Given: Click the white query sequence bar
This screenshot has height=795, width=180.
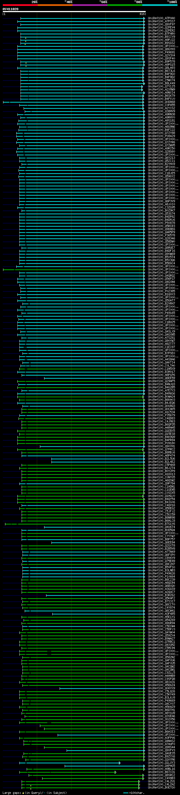Looking at the screenshot, I should pyautogui.click(x=74, y=11).
